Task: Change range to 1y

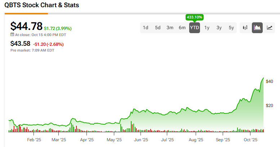Action: tap(207, 28)
